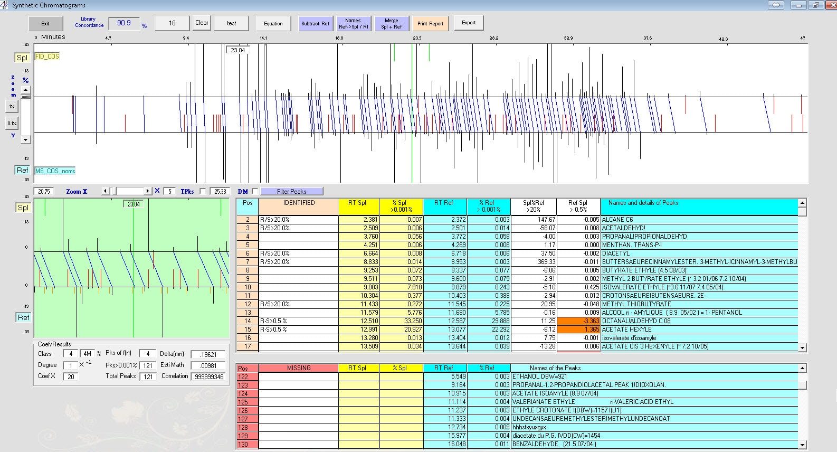Click the MS_COS_noms reference name label
This screenshot has width=837, height=452.
(55, 171)
